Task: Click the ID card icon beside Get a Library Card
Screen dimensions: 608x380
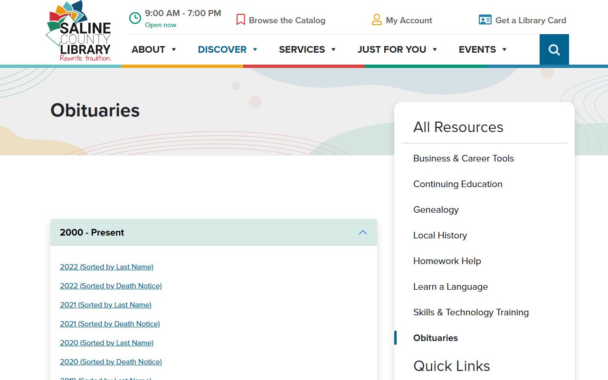Action: 485,20
